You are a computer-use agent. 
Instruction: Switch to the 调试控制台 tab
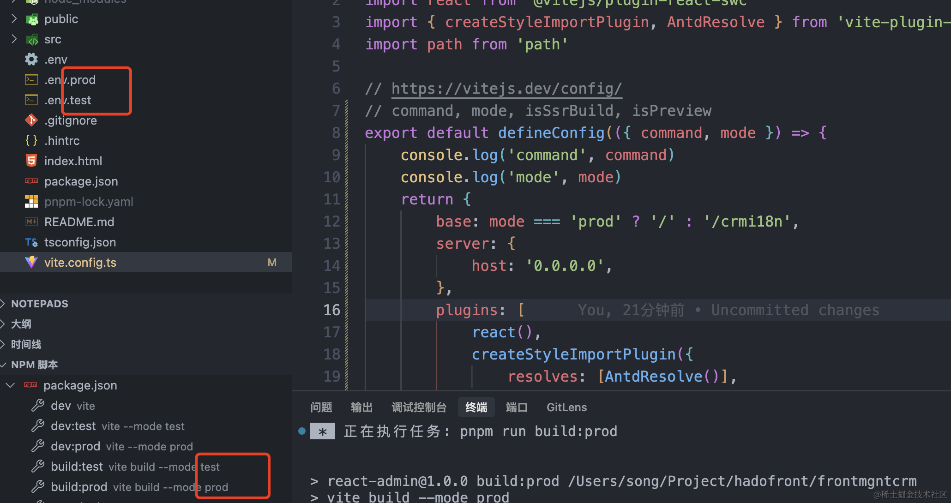(419, 407)
